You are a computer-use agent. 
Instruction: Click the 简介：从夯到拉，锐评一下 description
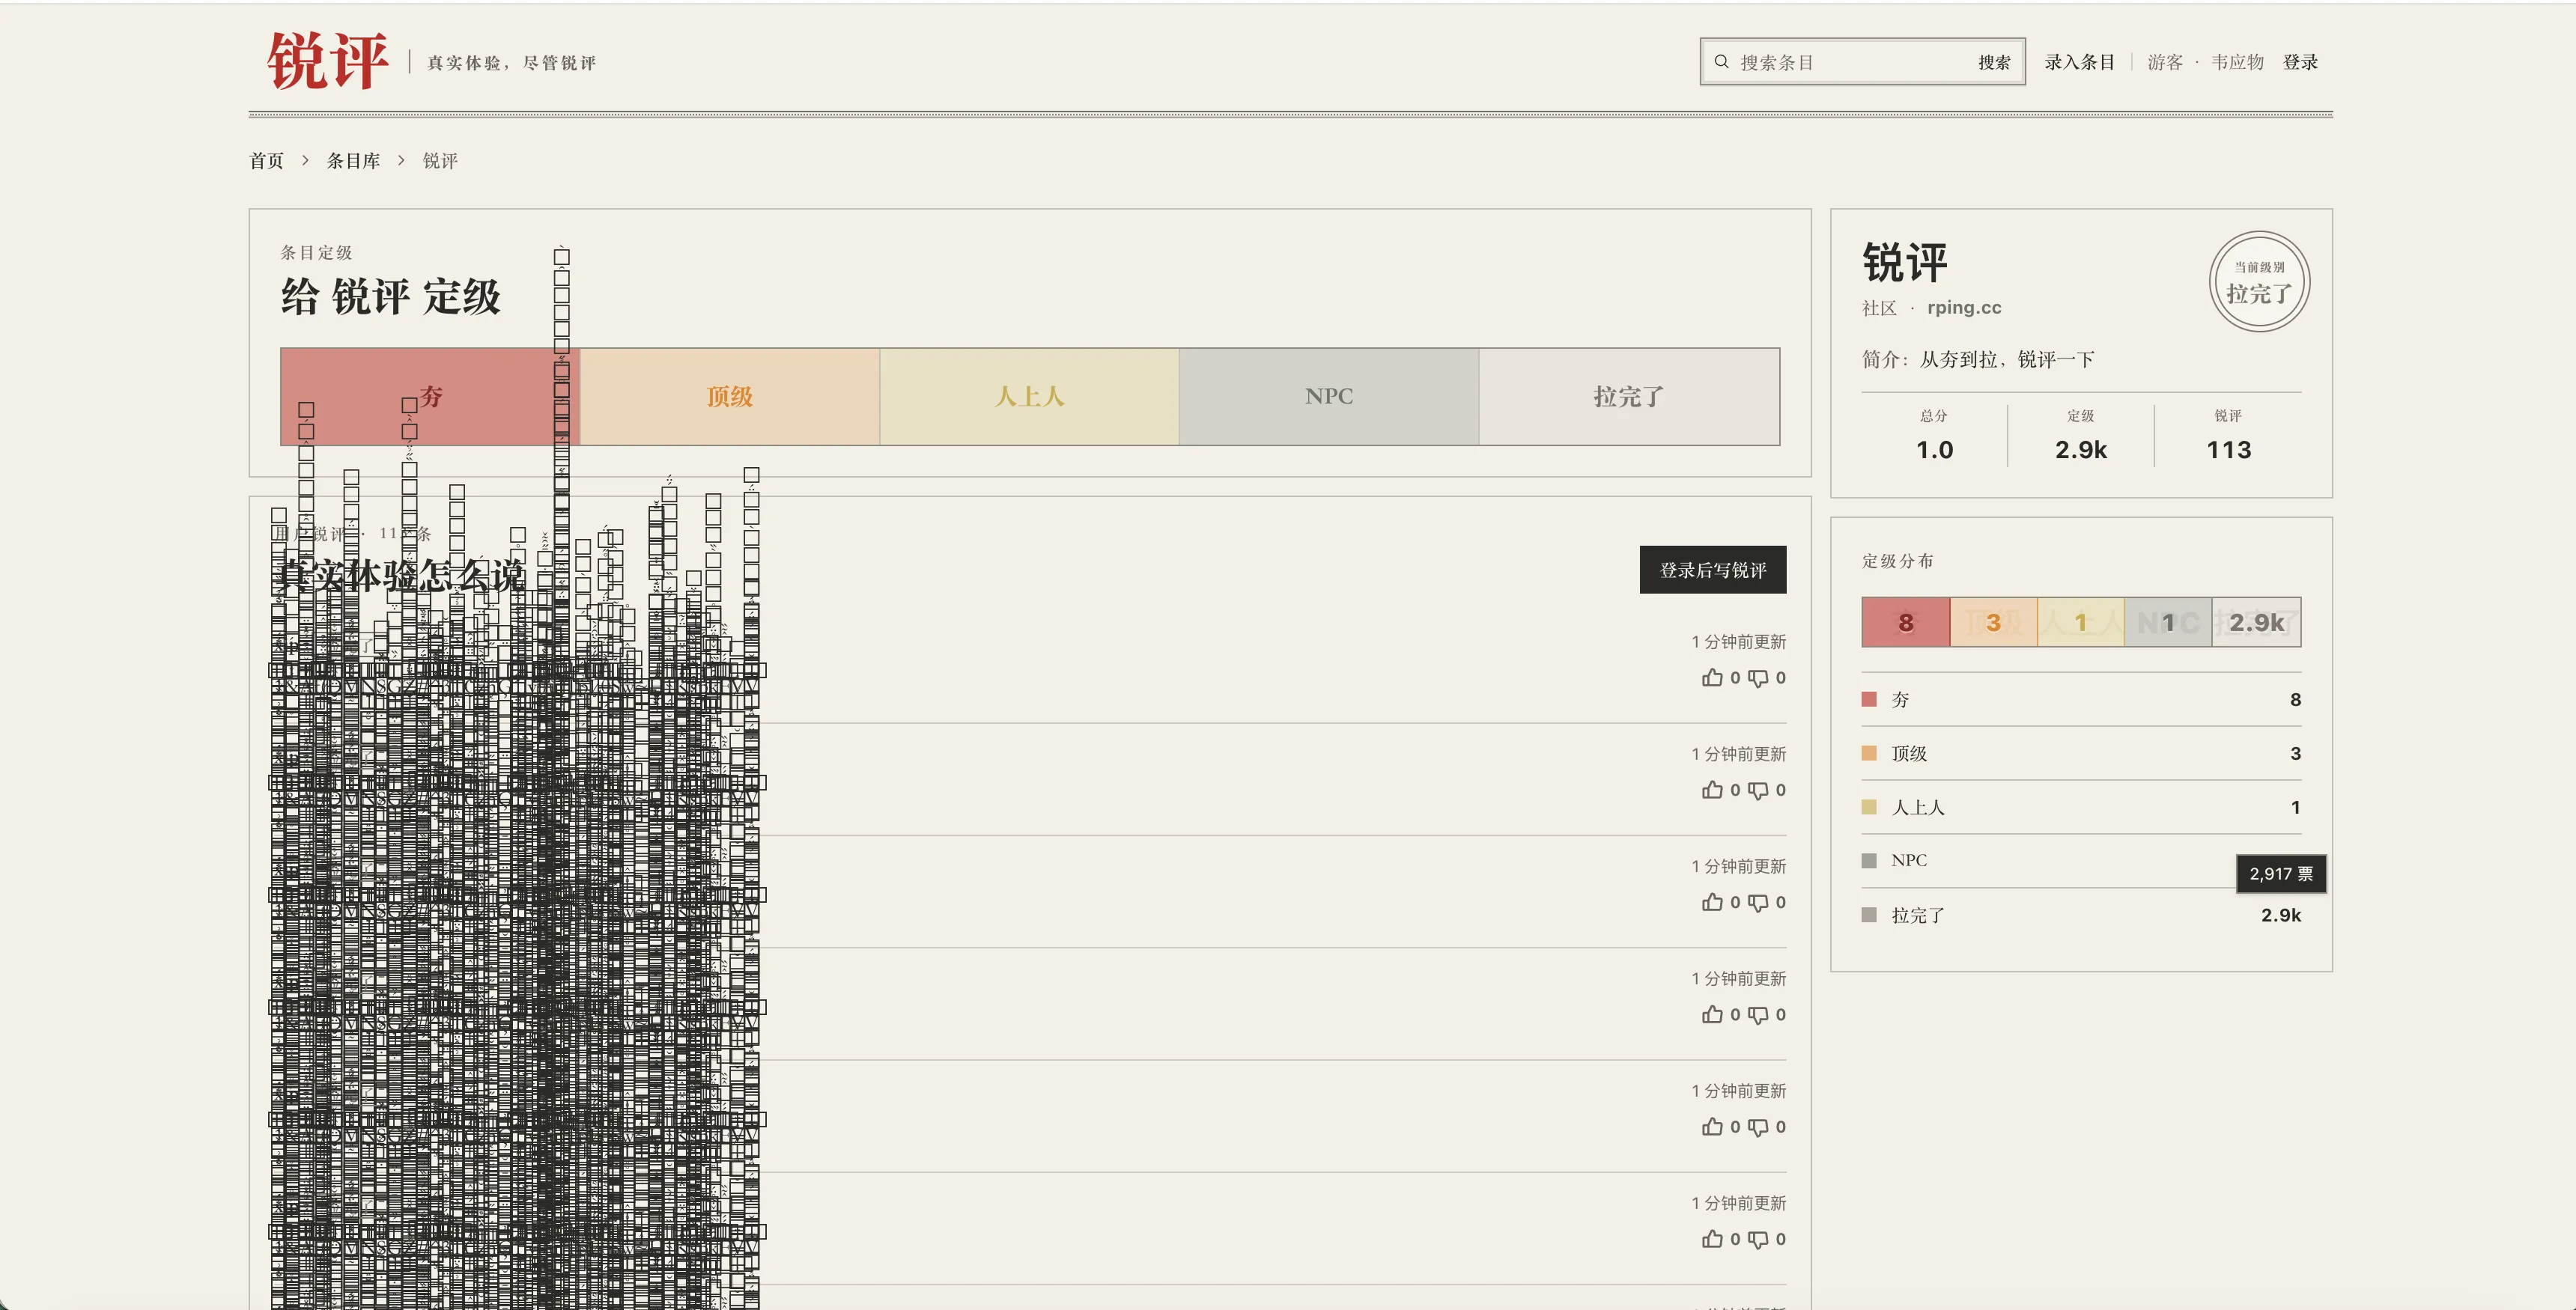[x=1978, y=359]
